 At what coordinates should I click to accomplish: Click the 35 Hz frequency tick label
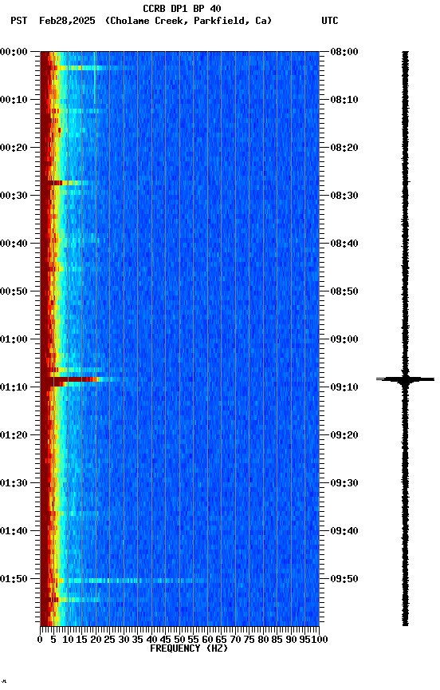point(137,640)
